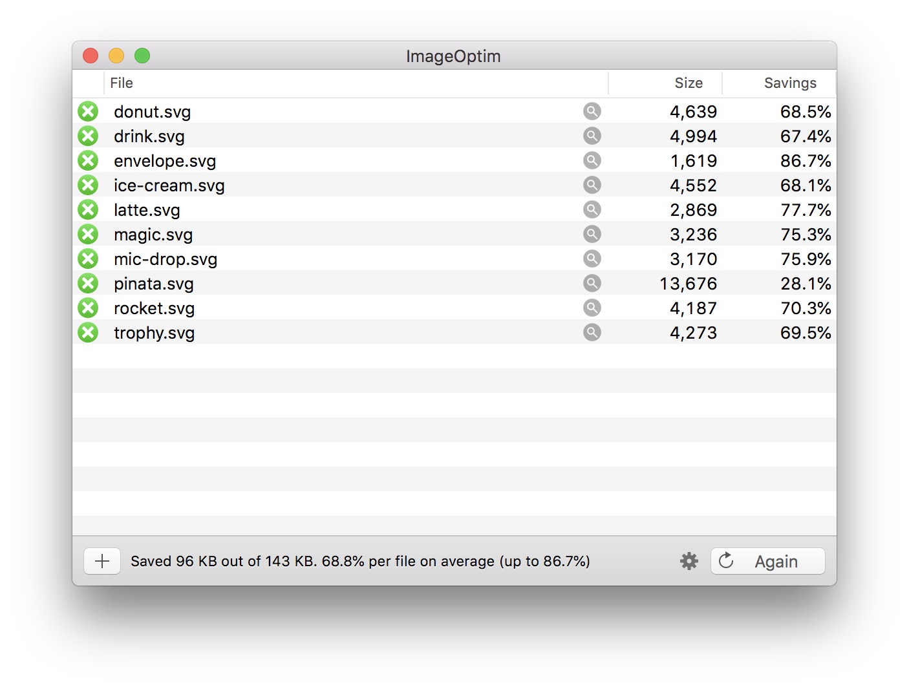
Task: Click the savings value 68.5%
Action: coord(806,112)
